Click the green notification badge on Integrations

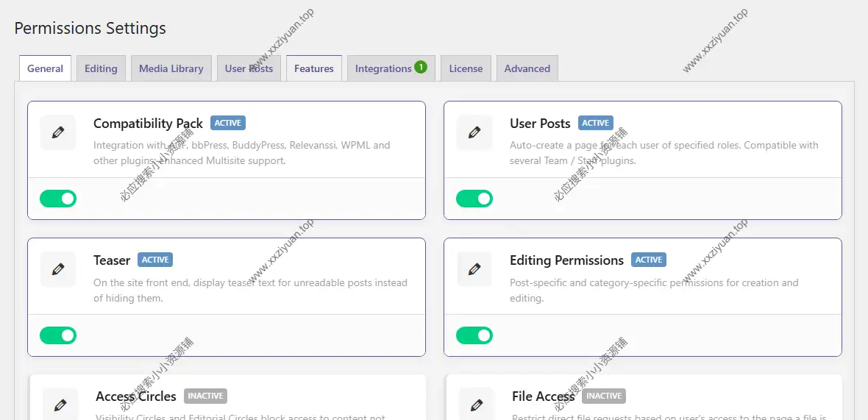pos(420,67)
